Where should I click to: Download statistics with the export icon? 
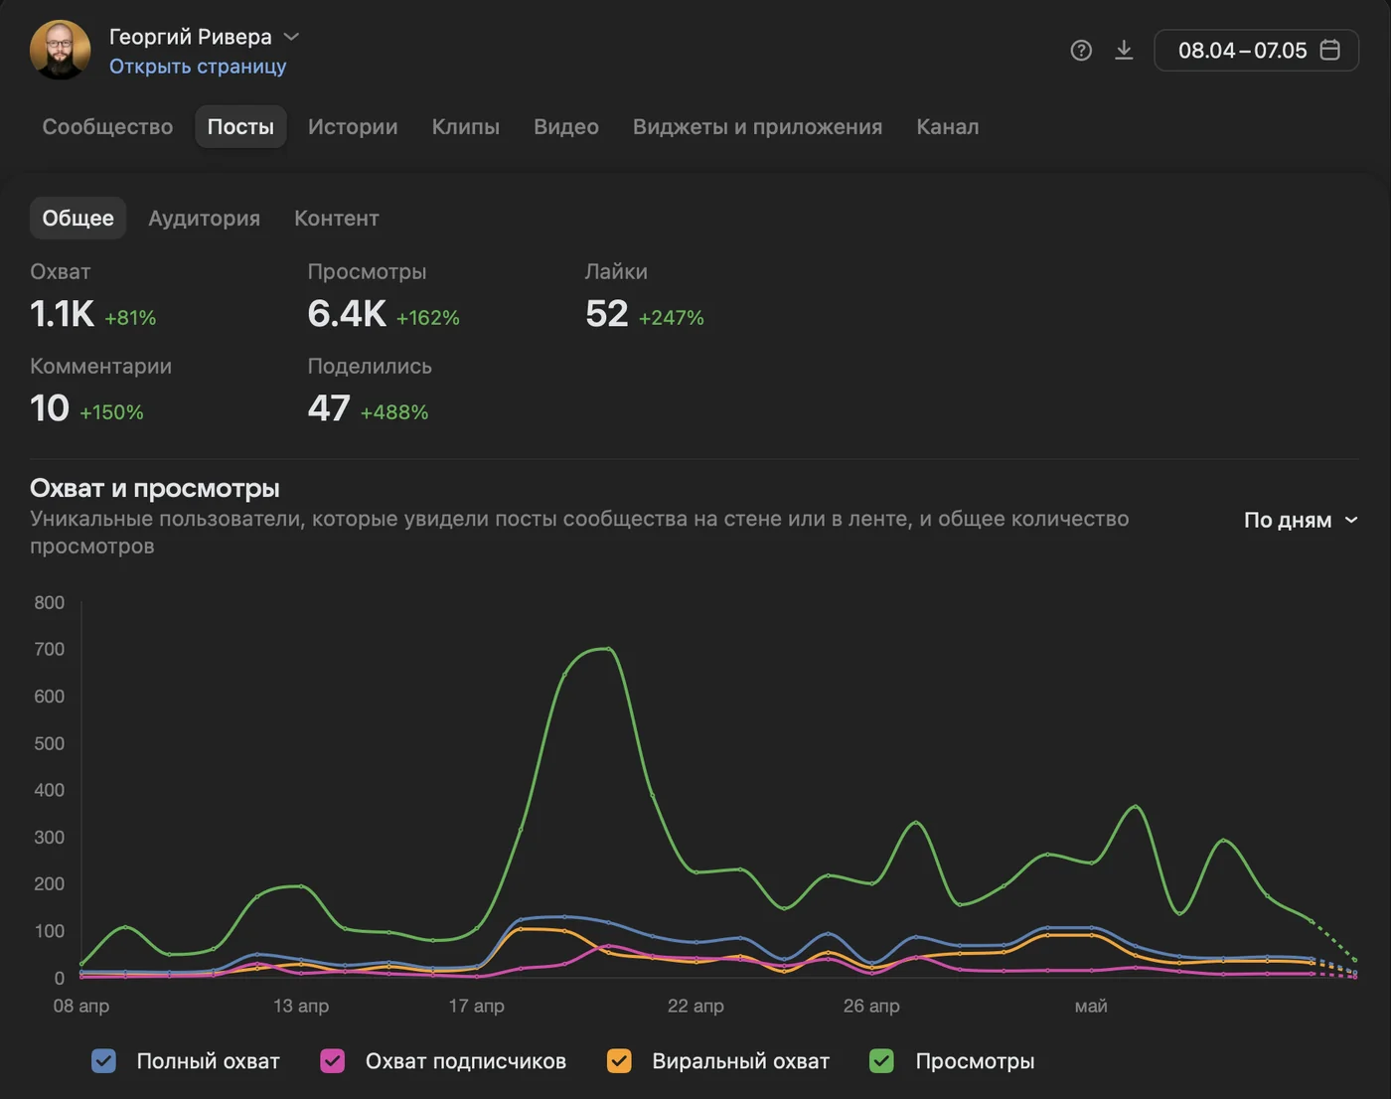coord(1124,50)
